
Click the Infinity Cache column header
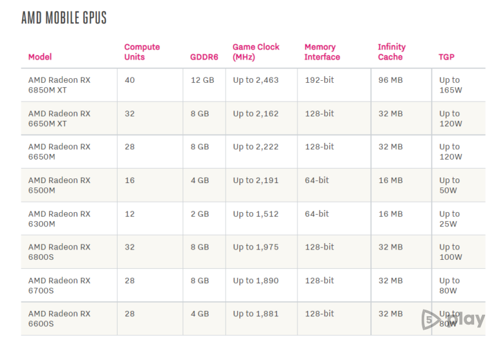pos(391,52)
